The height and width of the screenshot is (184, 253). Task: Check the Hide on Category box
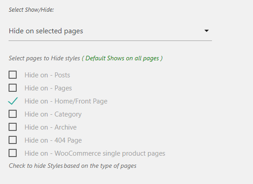13,114
